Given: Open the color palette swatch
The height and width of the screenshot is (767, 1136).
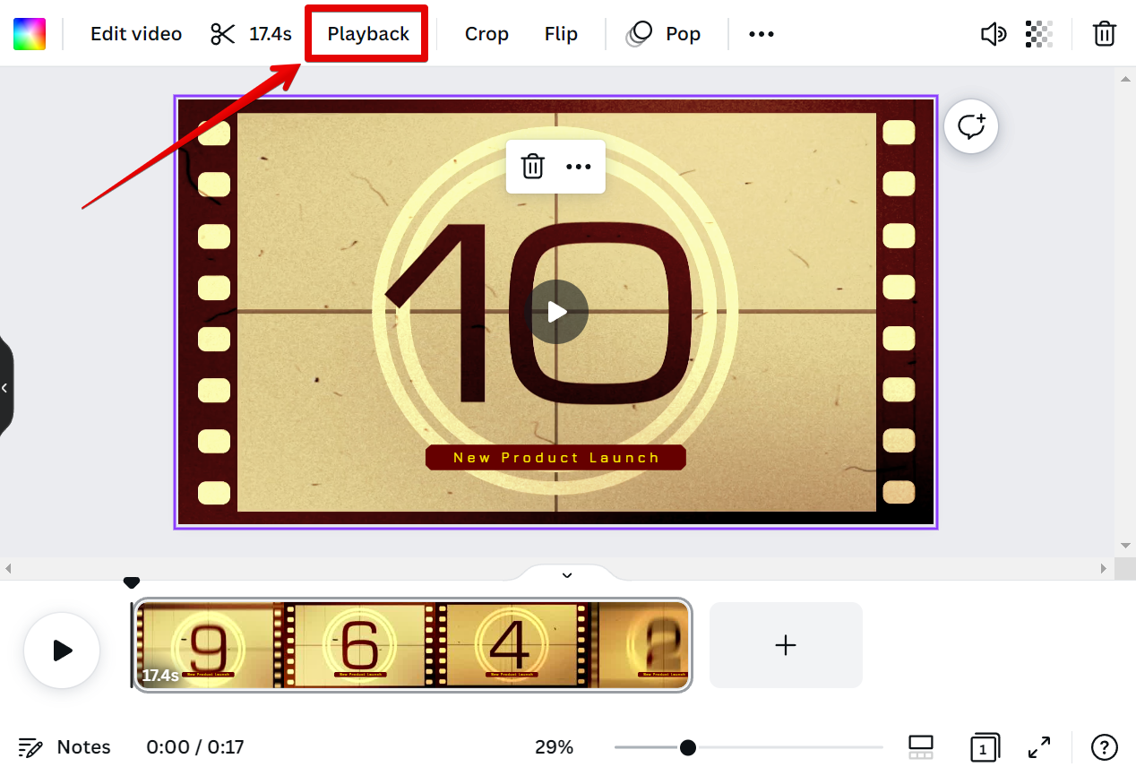Looking at the screenshot, I should 30,34.
